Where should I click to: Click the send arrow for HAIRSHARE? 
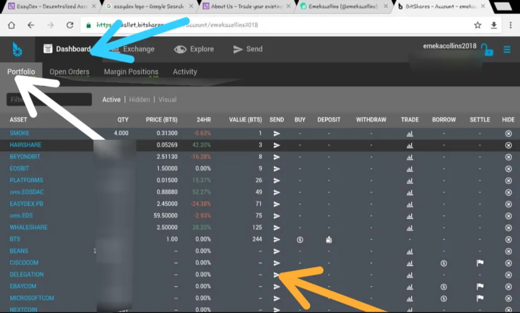[277, 145]
